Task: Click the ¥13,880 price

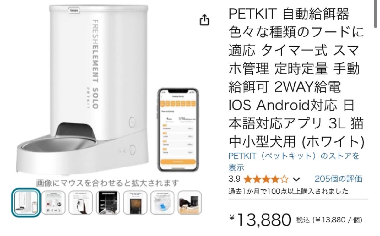Action: 260,219
